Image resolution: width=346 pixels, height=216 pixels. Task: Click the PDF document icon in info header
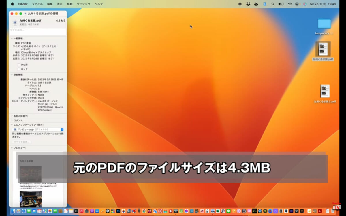15,22
